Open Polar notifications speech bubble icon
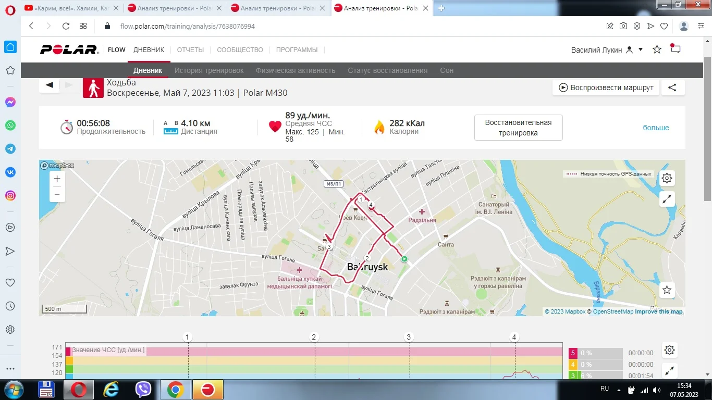The height and width of the screenshot is (400, 712). point(676,49)
